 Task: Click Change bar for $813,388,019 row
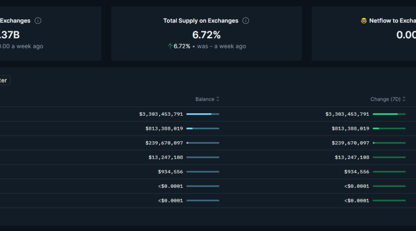click(389, 128)
